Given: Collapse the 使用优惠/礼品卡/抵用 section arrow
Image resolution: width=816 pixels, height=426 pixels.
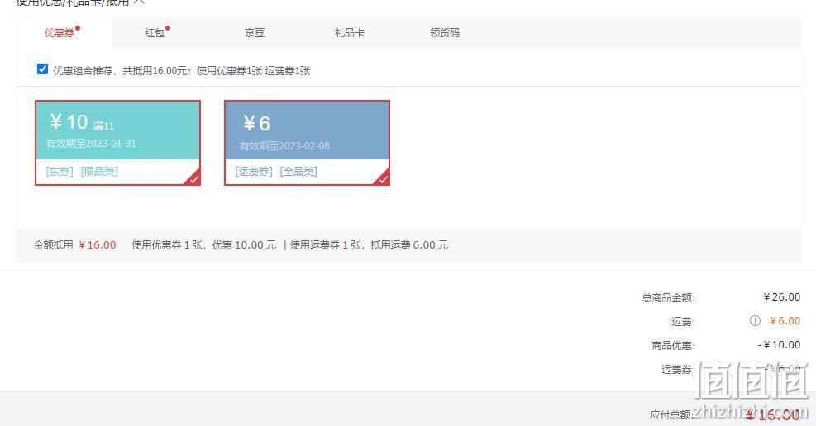Looking at the screenshot, I should [x=138, y=2].
